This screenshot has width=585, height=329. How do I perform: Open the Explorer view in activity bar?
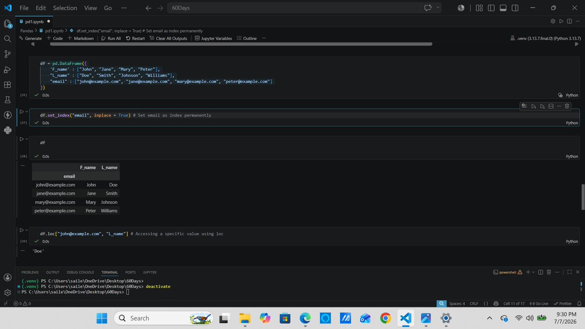7,23
